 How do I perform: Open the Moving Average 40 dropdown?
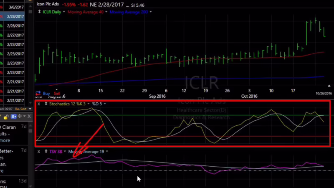click(x=106, y=12)
